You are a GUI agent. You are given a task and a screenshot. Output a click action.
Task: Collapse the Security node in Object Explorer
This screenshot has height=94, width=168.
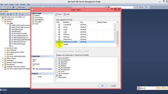coord(3,21)
